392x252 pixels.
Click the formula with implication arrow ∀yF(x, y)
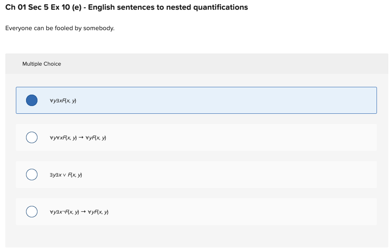coord(78,137)
